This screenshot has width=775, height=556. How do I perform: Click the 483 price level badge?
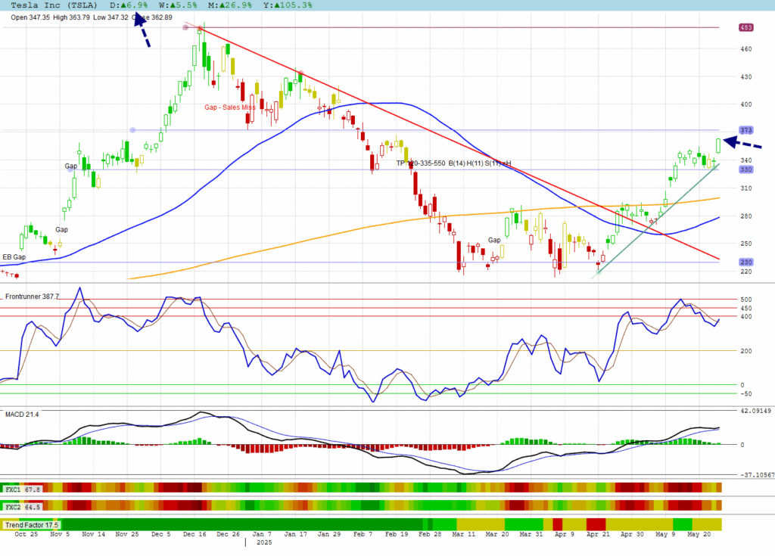(x=745, y=27)
